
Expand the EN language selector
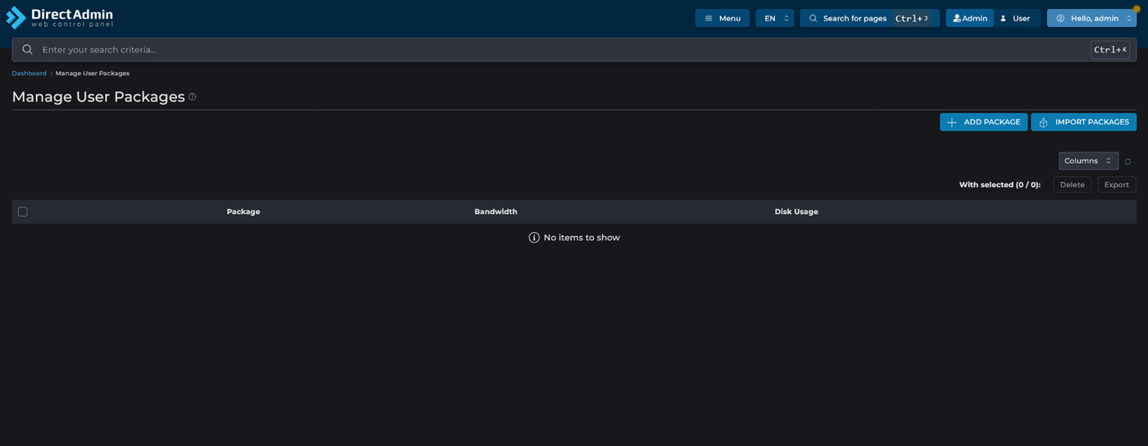pyautogui.click(x=774, y=18)
